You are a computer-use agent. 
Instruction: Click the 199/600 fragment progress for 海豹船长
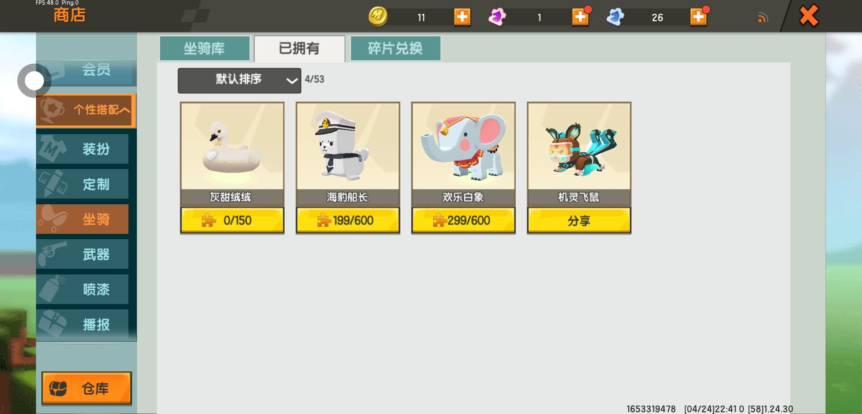(348, 220)
